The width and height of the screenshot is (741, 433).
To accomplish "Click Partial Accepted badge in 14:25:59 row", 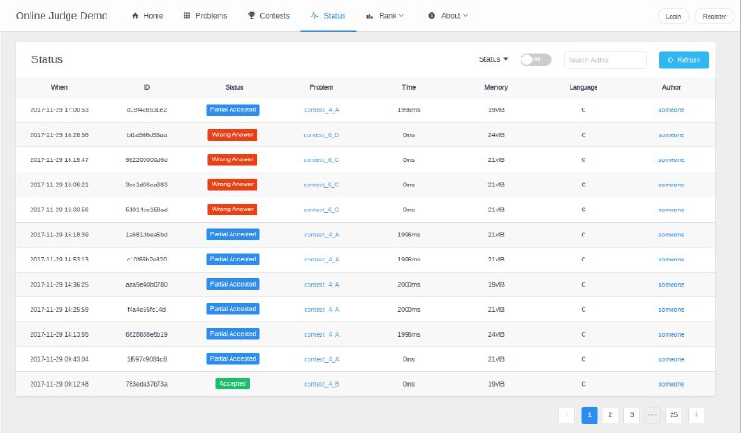I will click(x=233, y=309).
